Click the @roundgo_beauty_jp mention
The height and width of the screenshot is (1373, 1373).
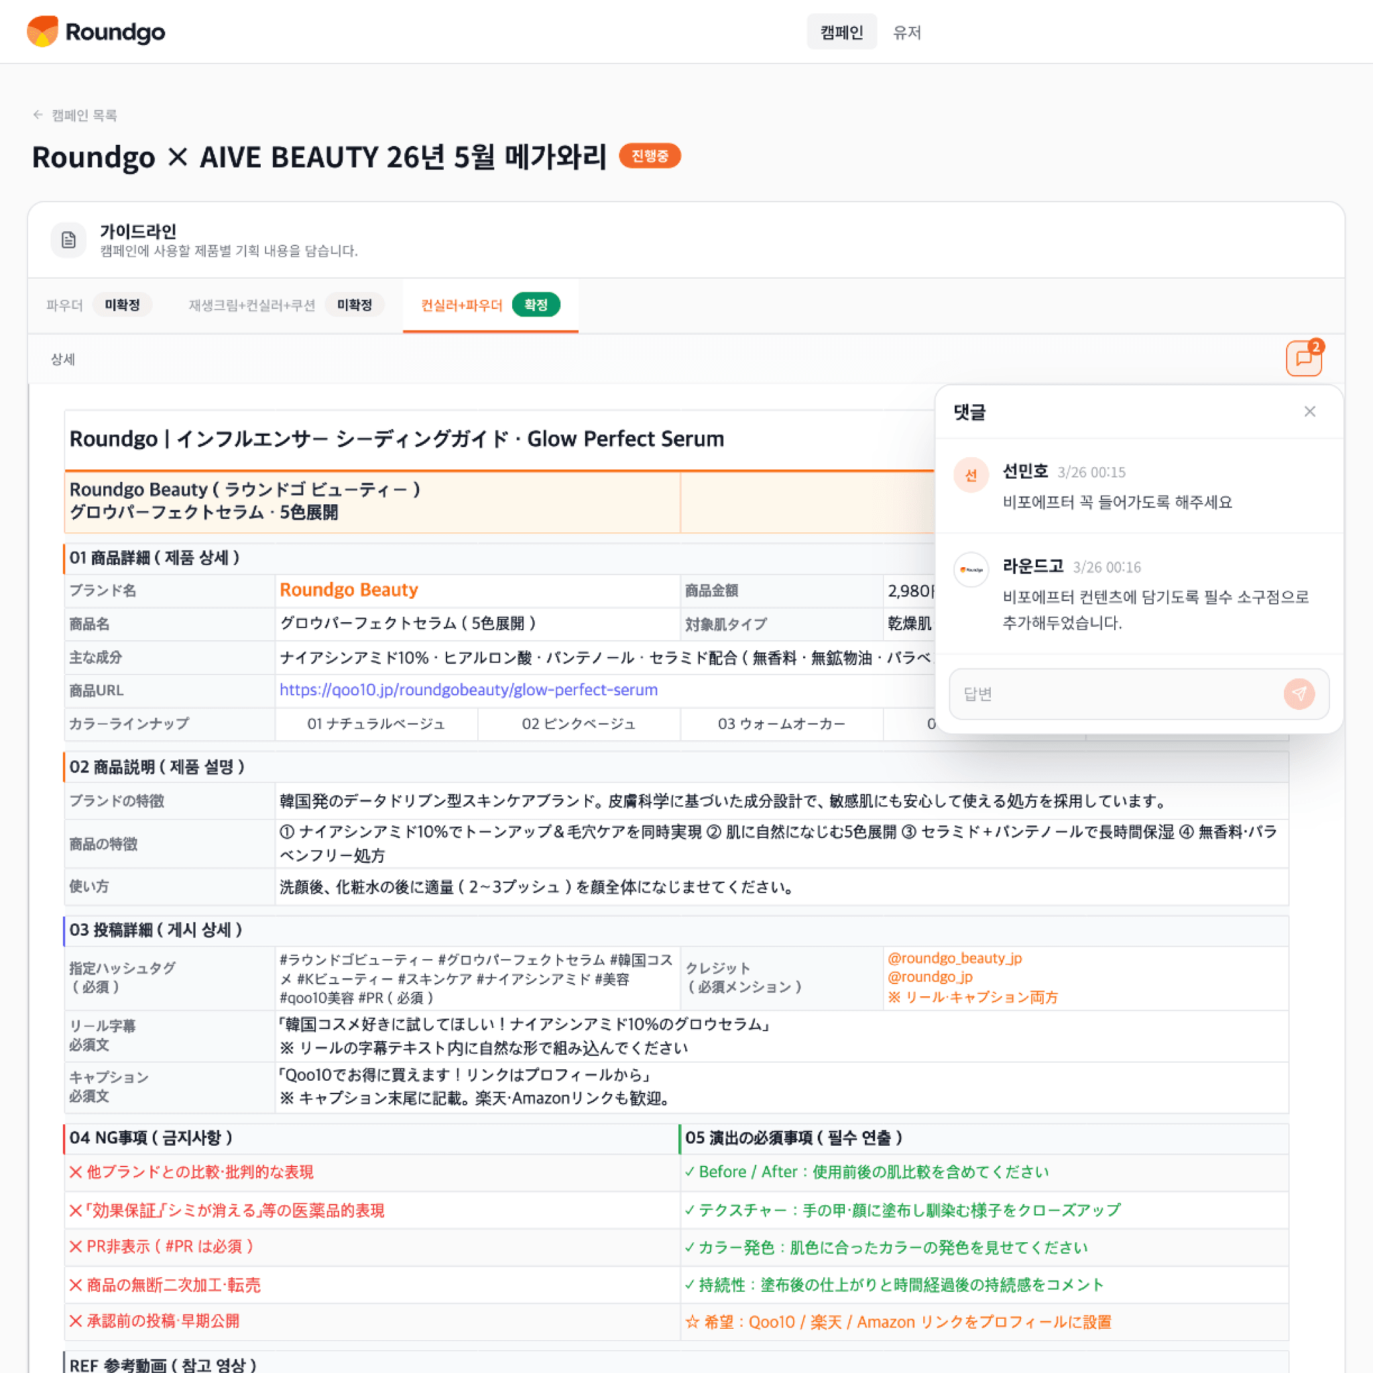pos(955,958)
